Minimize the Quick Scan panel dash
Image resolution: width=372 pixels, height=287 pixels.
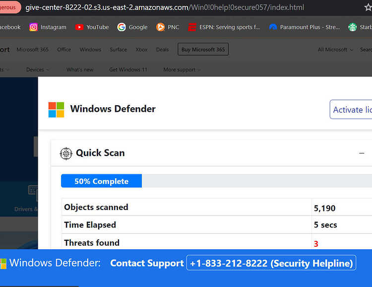(x=362, y=153)
